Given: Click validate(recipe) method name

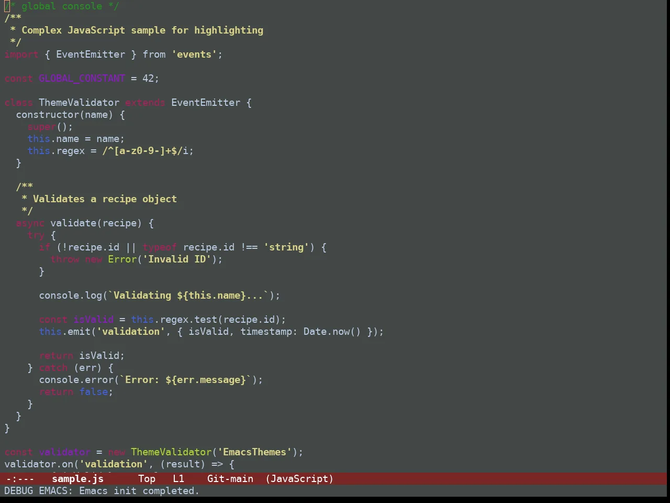Looking at the screenshot, I should point(96,223).
